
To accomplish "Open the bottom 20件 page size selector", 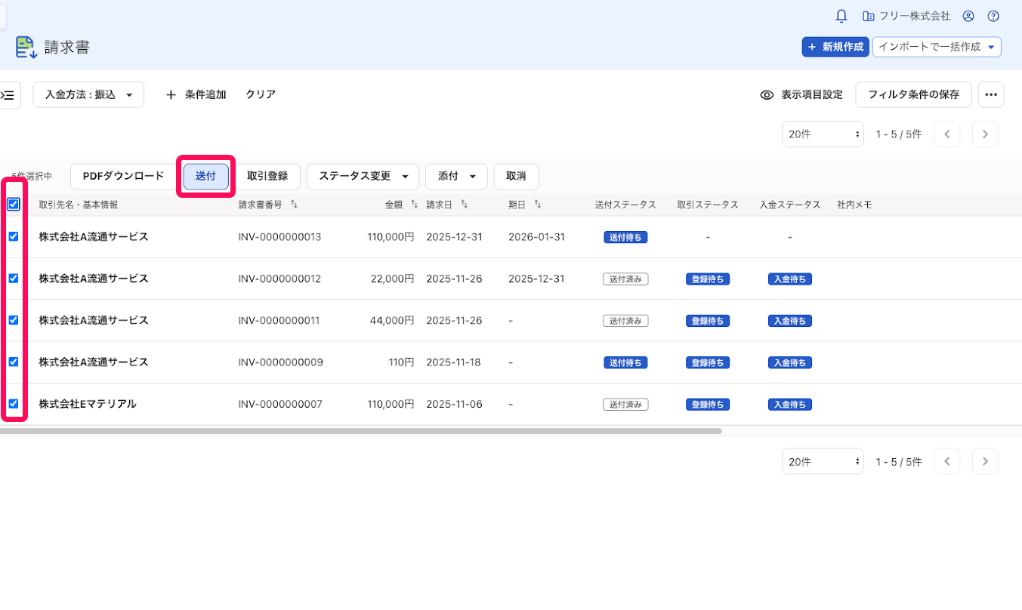I will tap(823, 461).
